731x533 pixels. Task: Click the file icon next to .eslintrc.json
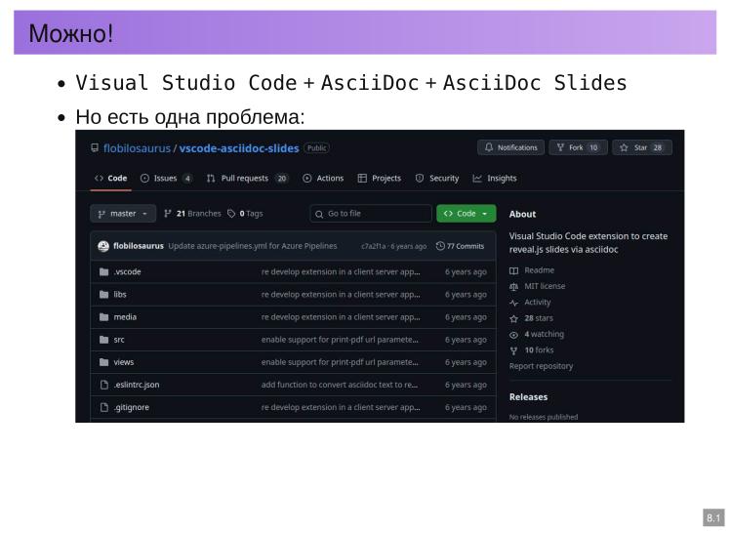click(104, 385)
